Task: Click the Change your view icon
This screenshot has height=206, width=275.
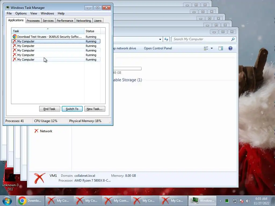Action: (206, 48)
